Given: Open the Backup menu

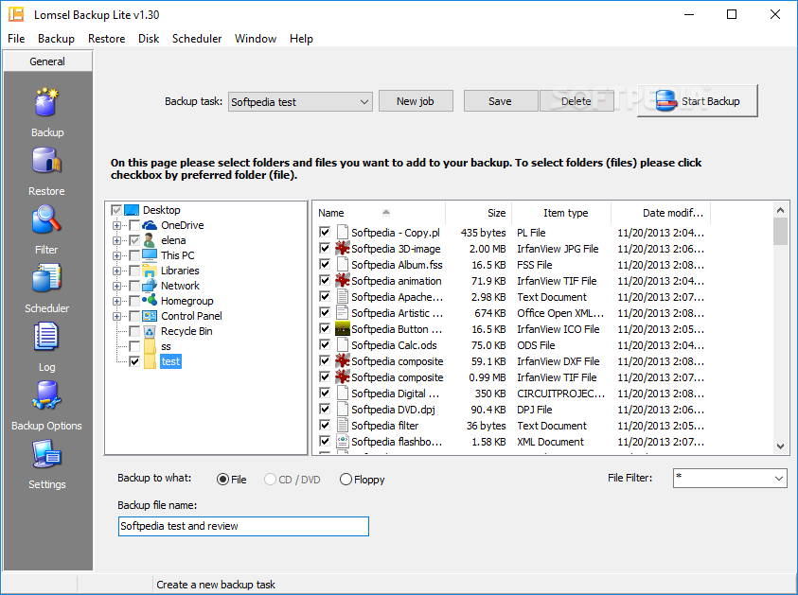Looking at the screenshot, I should (x=56, y=39).
